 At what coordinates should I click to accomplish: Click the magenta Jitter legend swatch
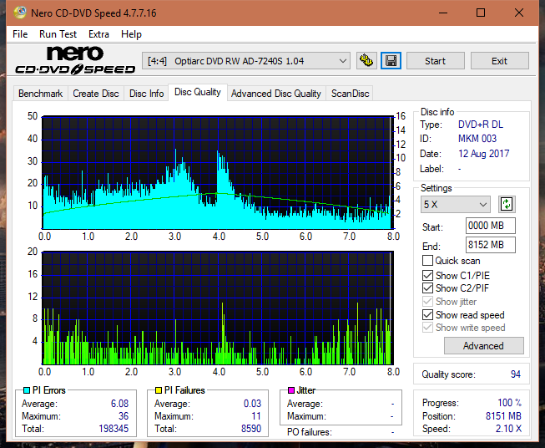click(291, 390)
